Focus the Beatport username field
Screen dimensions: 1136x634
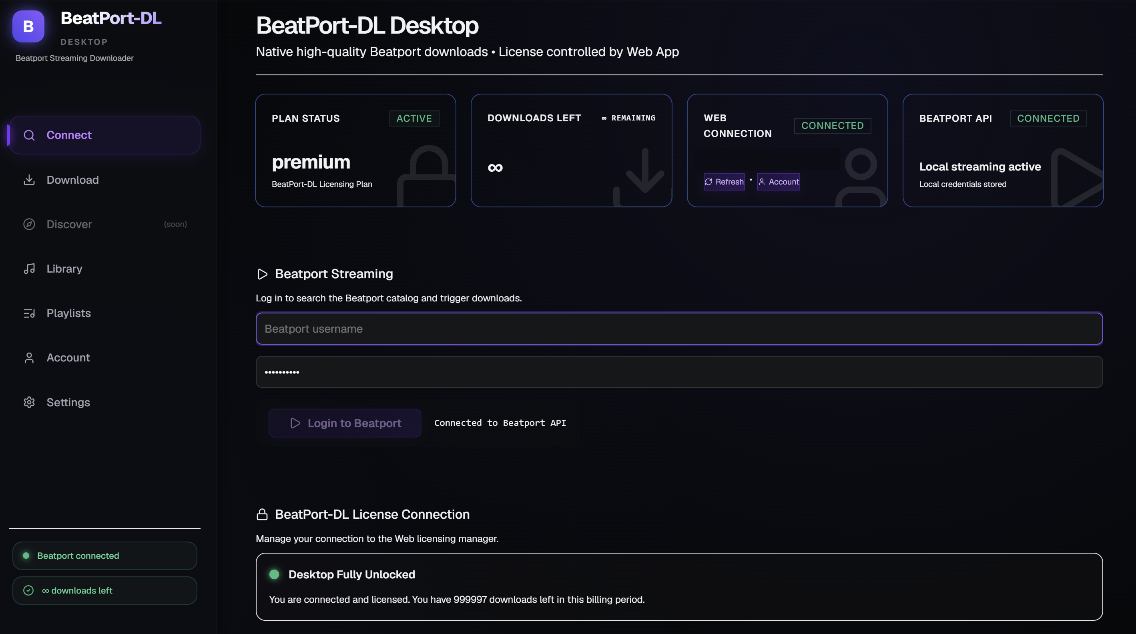(x=679, y=329)
